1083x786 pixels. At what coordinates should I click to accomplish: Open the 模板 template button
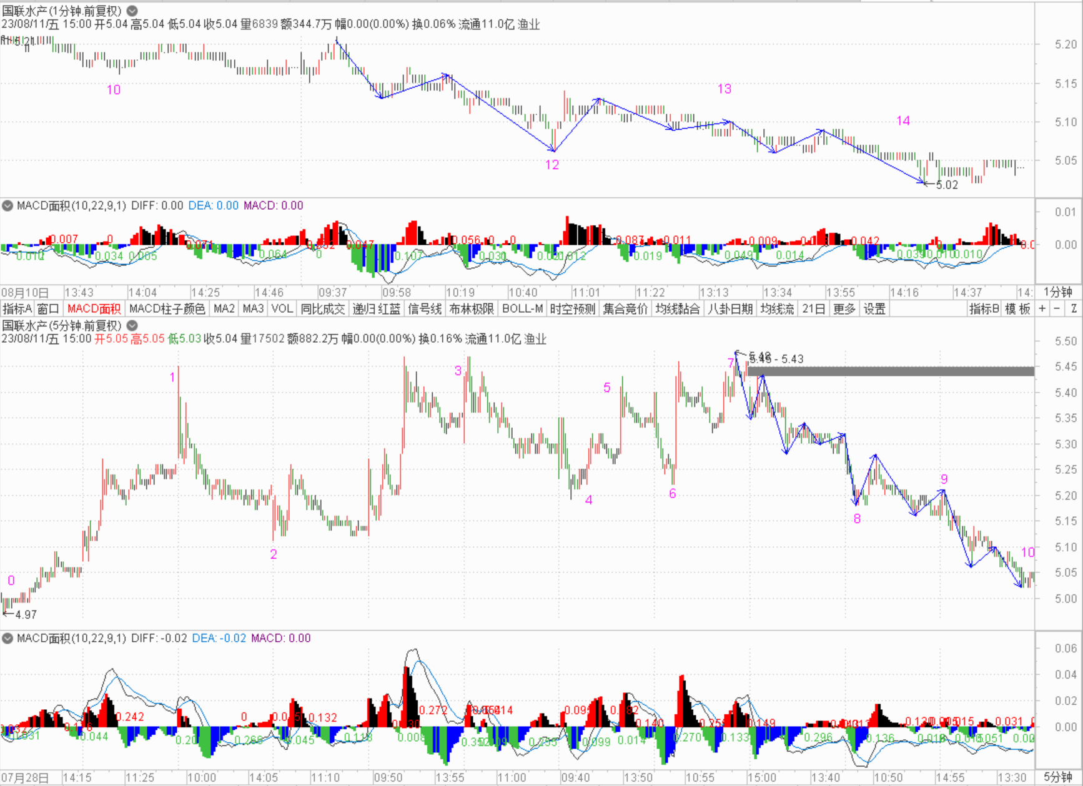pos(1017,308)
